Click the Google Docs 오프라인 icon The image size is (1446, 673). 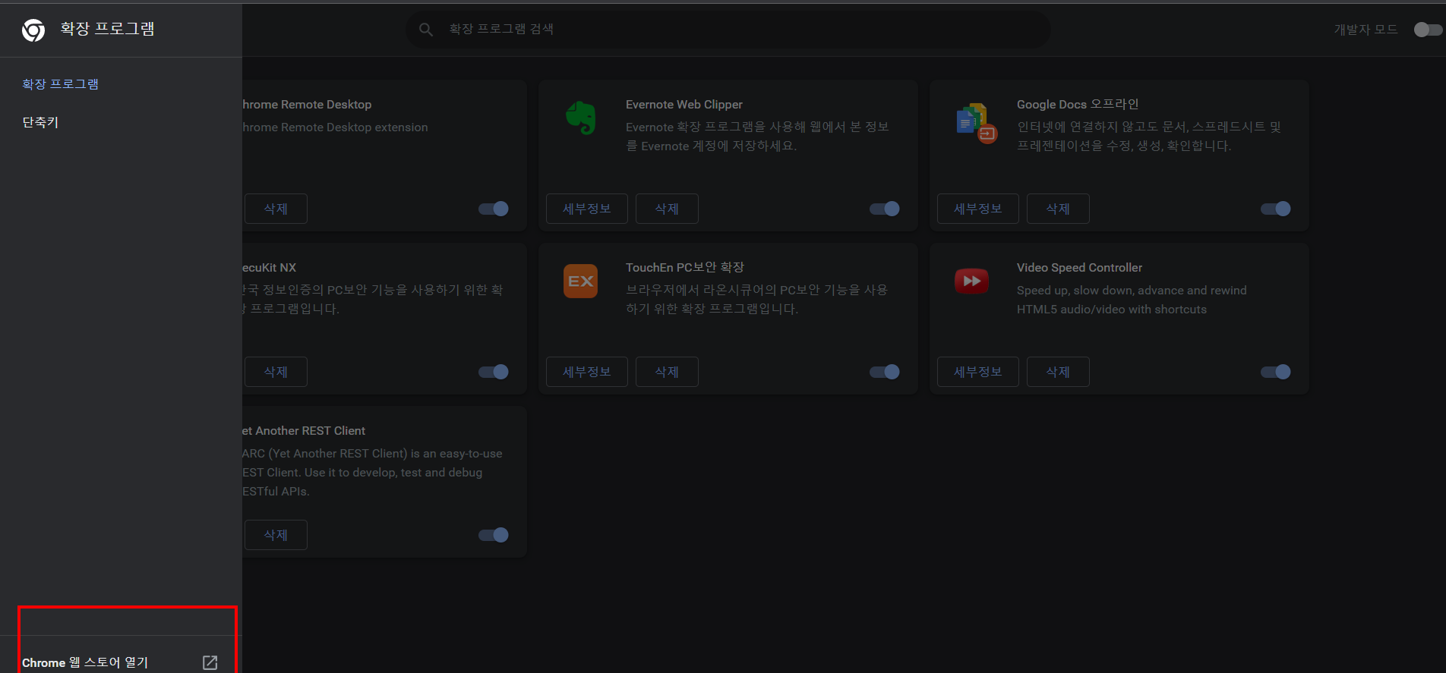point(976,123)
